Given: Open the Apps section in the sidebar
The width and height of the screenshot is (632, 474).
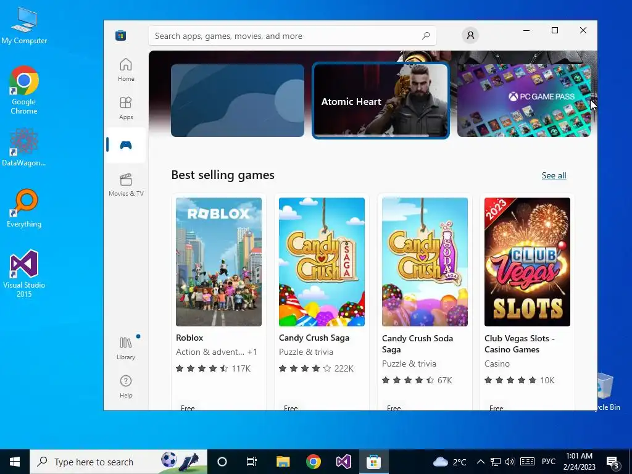Looking at the screenshot, I should (126, 108).
